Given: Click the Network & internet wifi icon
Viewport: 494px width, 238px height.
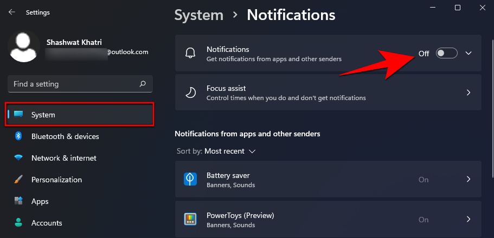Looking at the screenshot, I should pos(18,158).
